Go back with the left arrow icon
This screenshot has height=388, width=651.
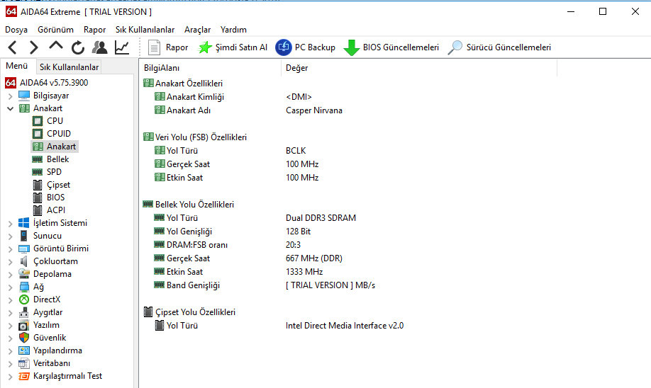point(13,47)
